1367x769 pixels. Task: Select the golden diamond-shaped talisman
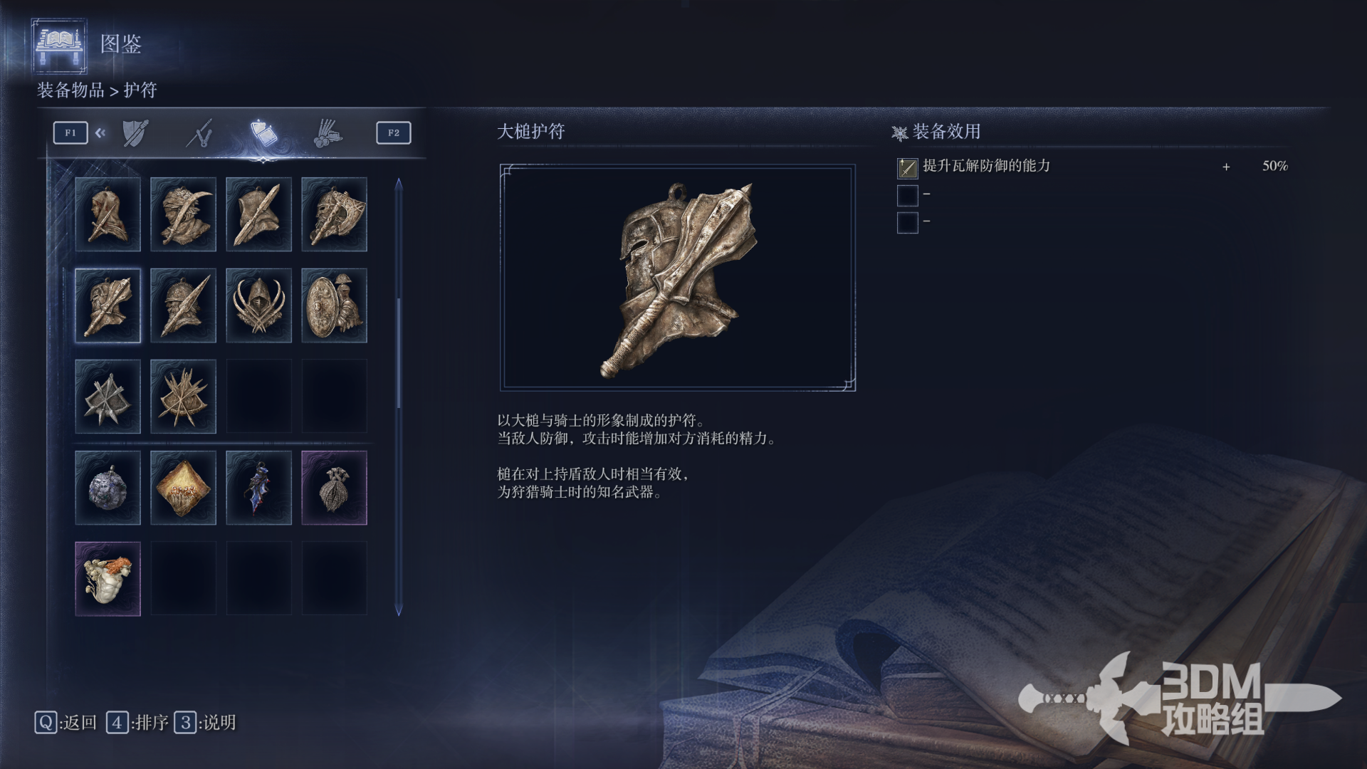point(183,488)
